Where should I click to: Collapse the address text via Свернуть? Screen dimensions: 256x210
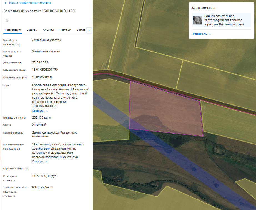click(x=38, y=111)
